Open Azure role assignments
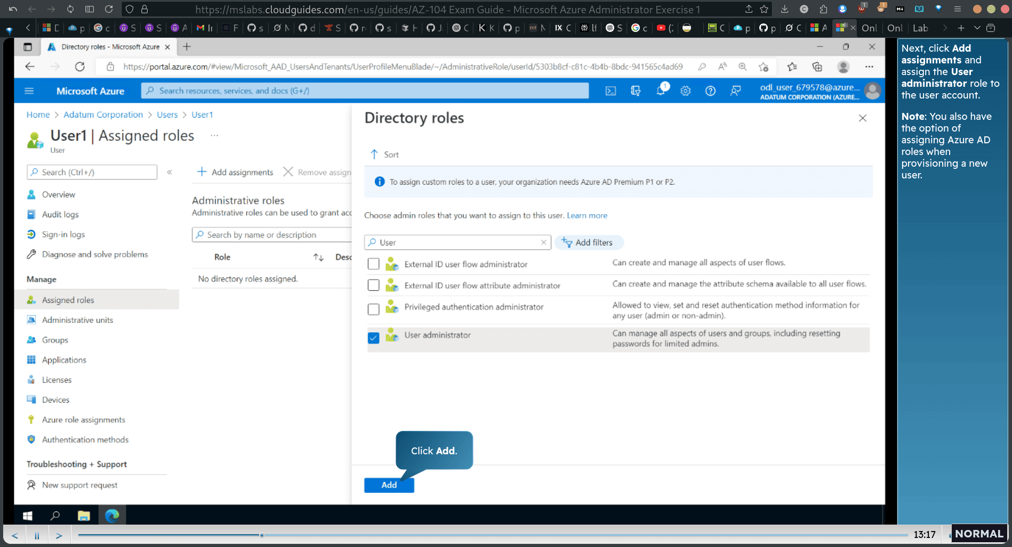Image resolution: width=1012 pixels, height=547 pixels. click(83, 420)
